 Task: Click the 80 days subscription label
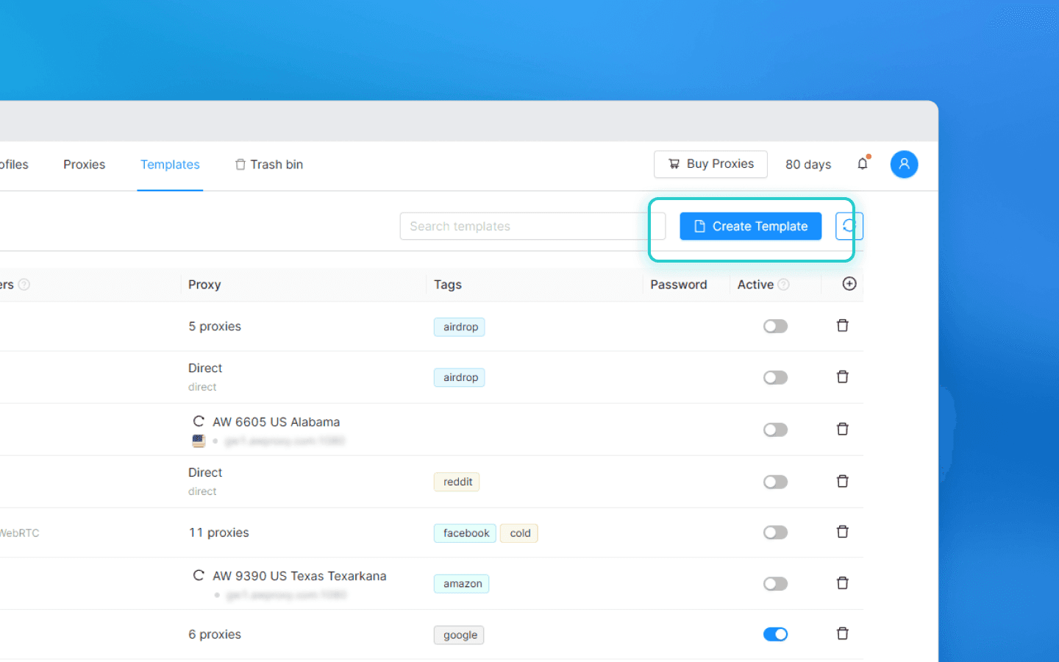(x=808, y=165)
